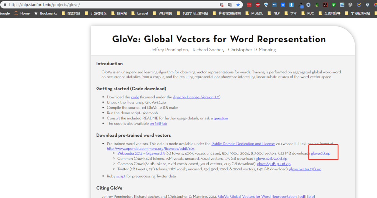Click the blue download-arrow extension icon
Screen dimensions: 377x198
291,5
